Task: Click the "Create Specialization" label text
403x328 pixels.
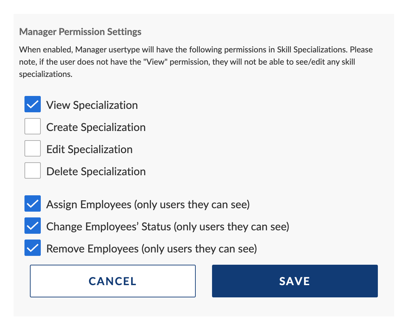Action: pyautogui.click(x=96, y=127)
